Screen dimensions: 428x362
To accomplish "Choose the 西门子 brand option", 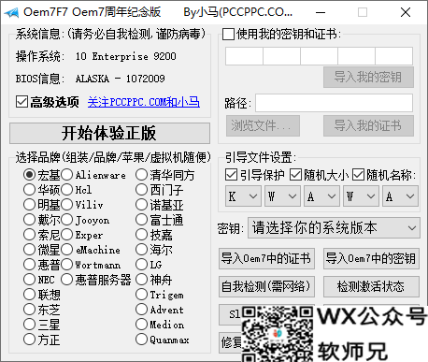I will point(141,189).
